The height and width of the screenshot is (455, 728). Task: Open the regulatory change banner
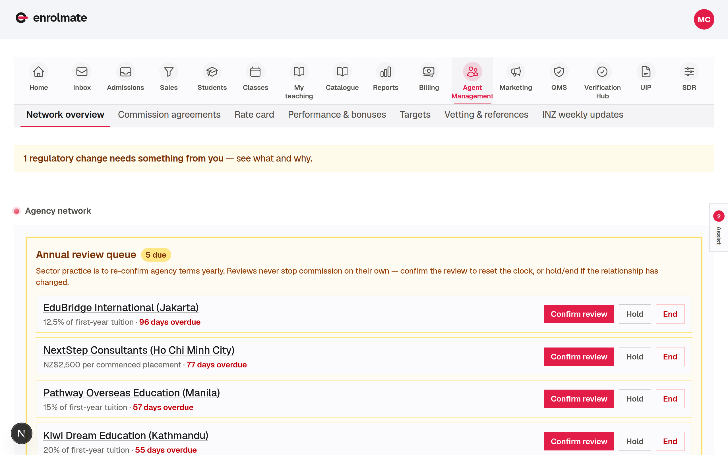pos(364,159)
